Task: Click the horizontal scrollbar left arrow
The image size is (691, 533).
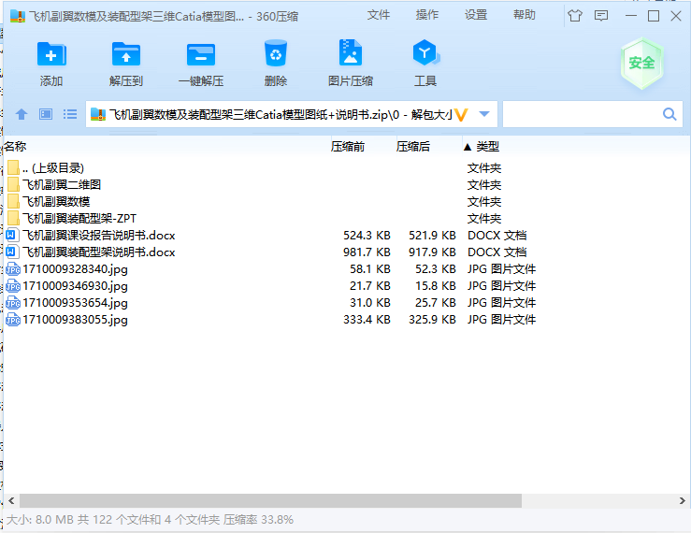Action: (x=11, y=500)
